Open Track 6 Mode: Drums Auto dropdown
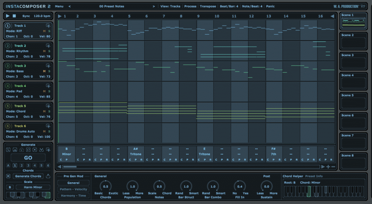 pyautogui.click(x=20, y=131)
